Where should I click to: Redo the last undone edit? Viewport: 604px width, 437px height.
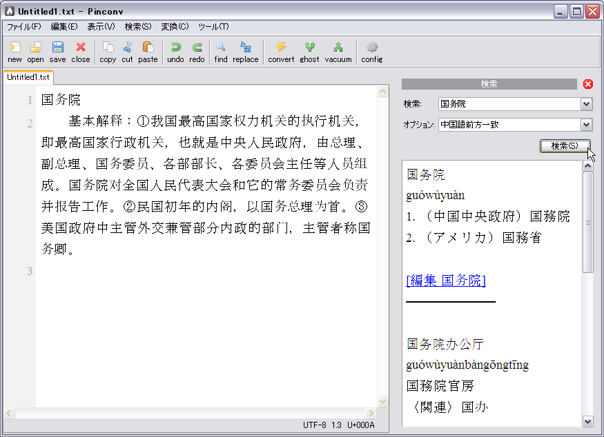click(x=197, y=52)
